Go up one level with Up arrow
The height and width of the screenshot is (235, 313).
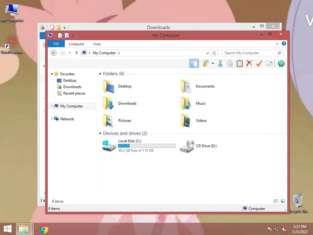[x=77, y=53]
